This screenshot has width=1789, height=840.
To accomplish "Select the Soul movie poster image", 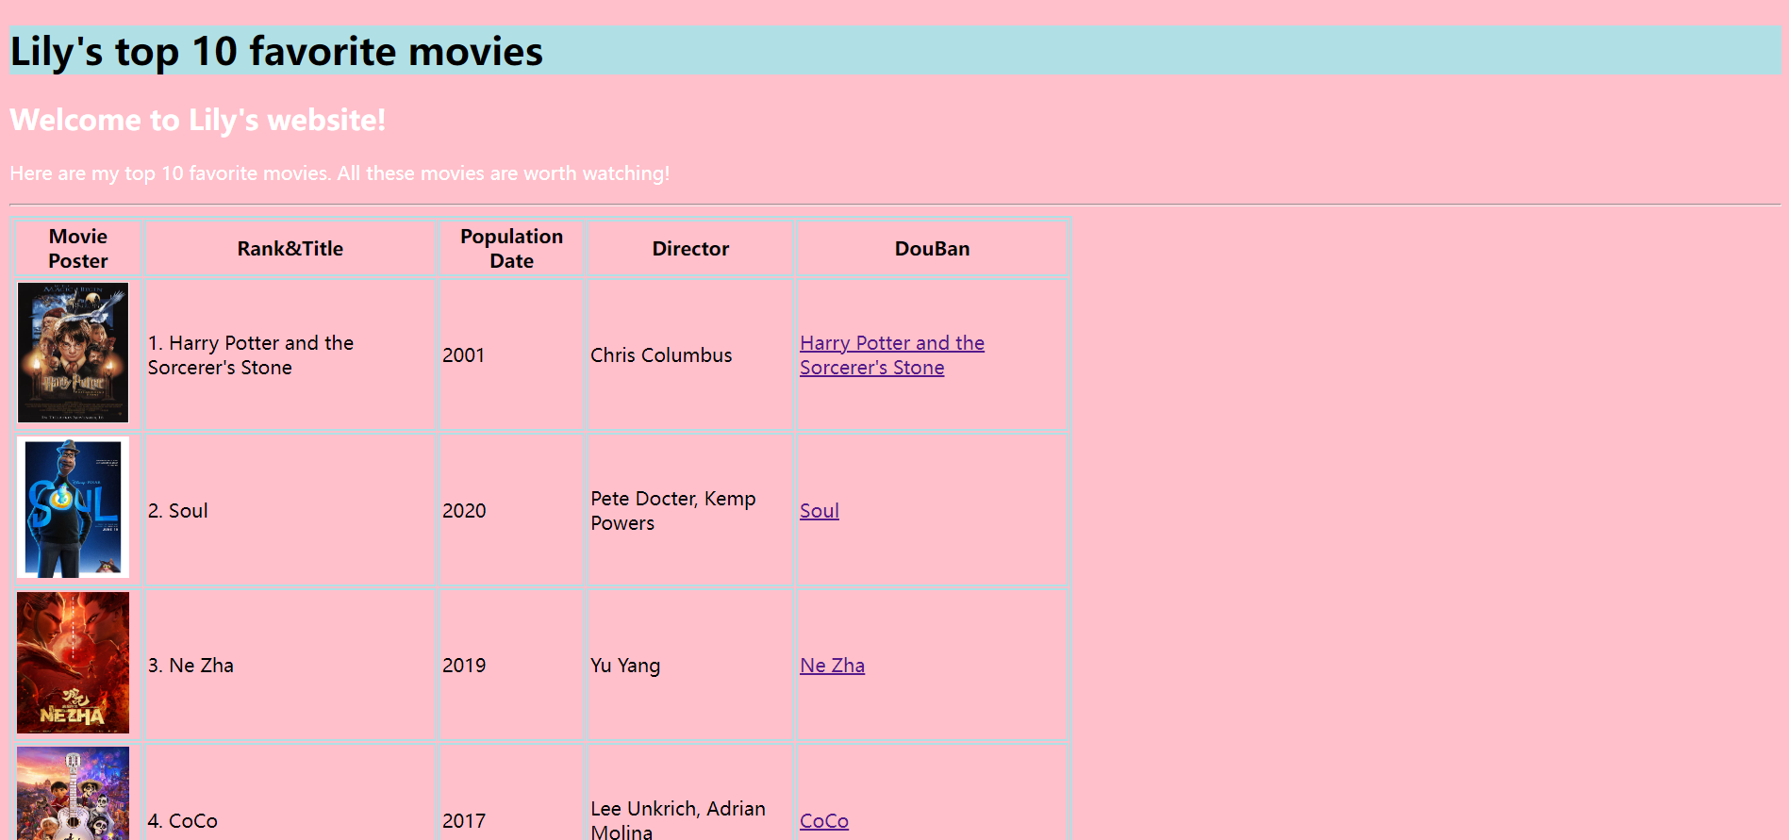I will click(x=73, y=507).
